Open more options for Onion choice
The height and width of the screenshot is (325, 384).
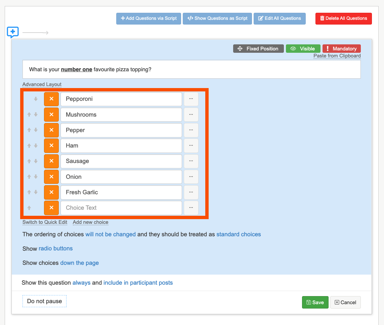[191, 177]
